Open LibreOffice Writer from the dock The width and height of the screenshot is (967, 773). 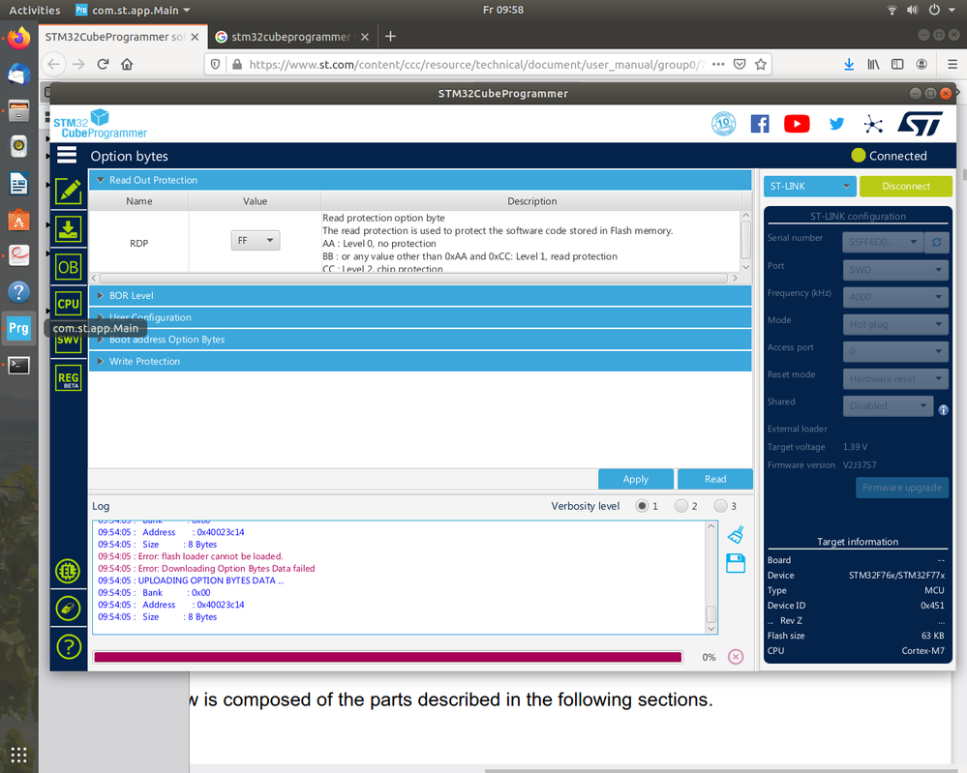(x=18, y=184)
